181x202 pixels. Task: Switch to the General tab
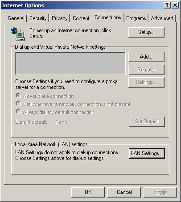16,18
